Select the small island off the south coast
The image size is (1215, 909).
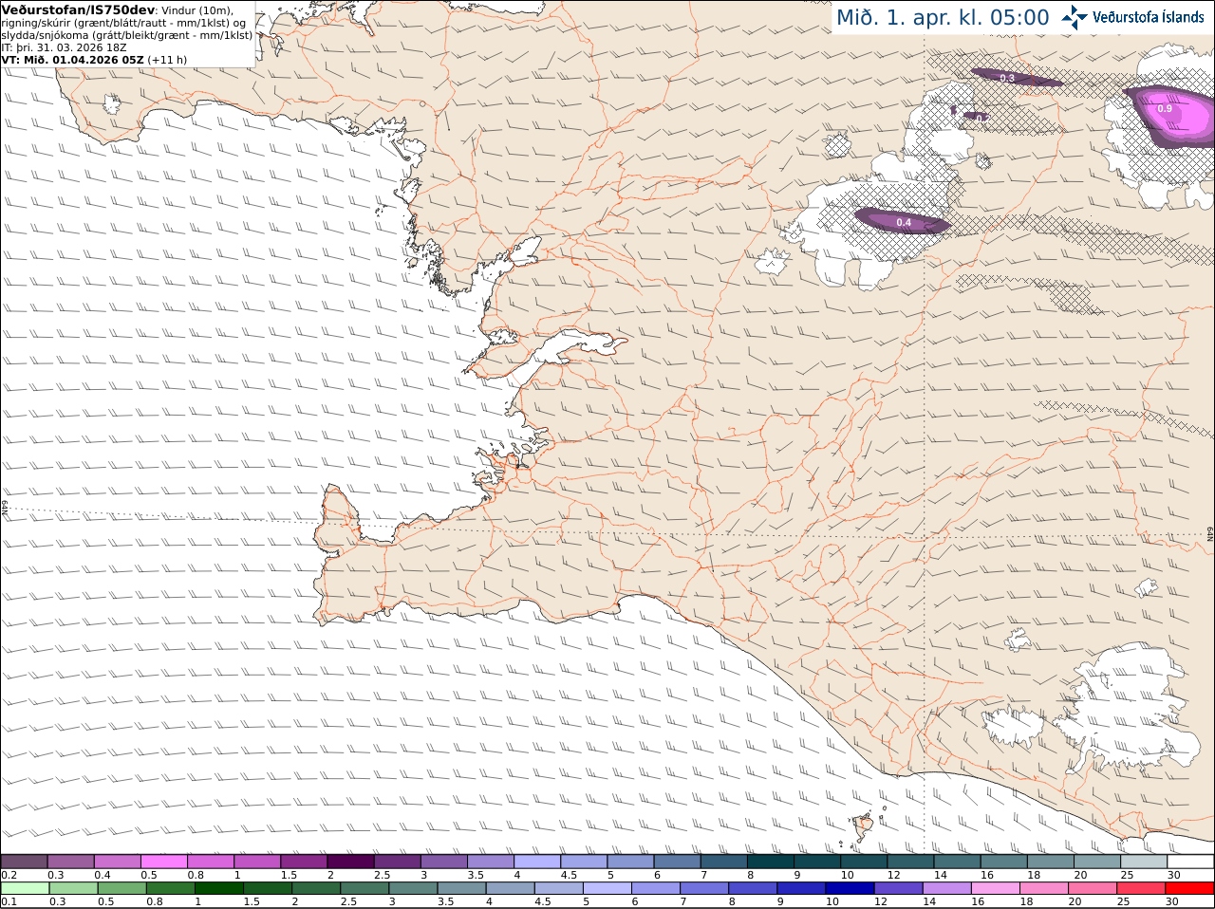coord(864,827)
